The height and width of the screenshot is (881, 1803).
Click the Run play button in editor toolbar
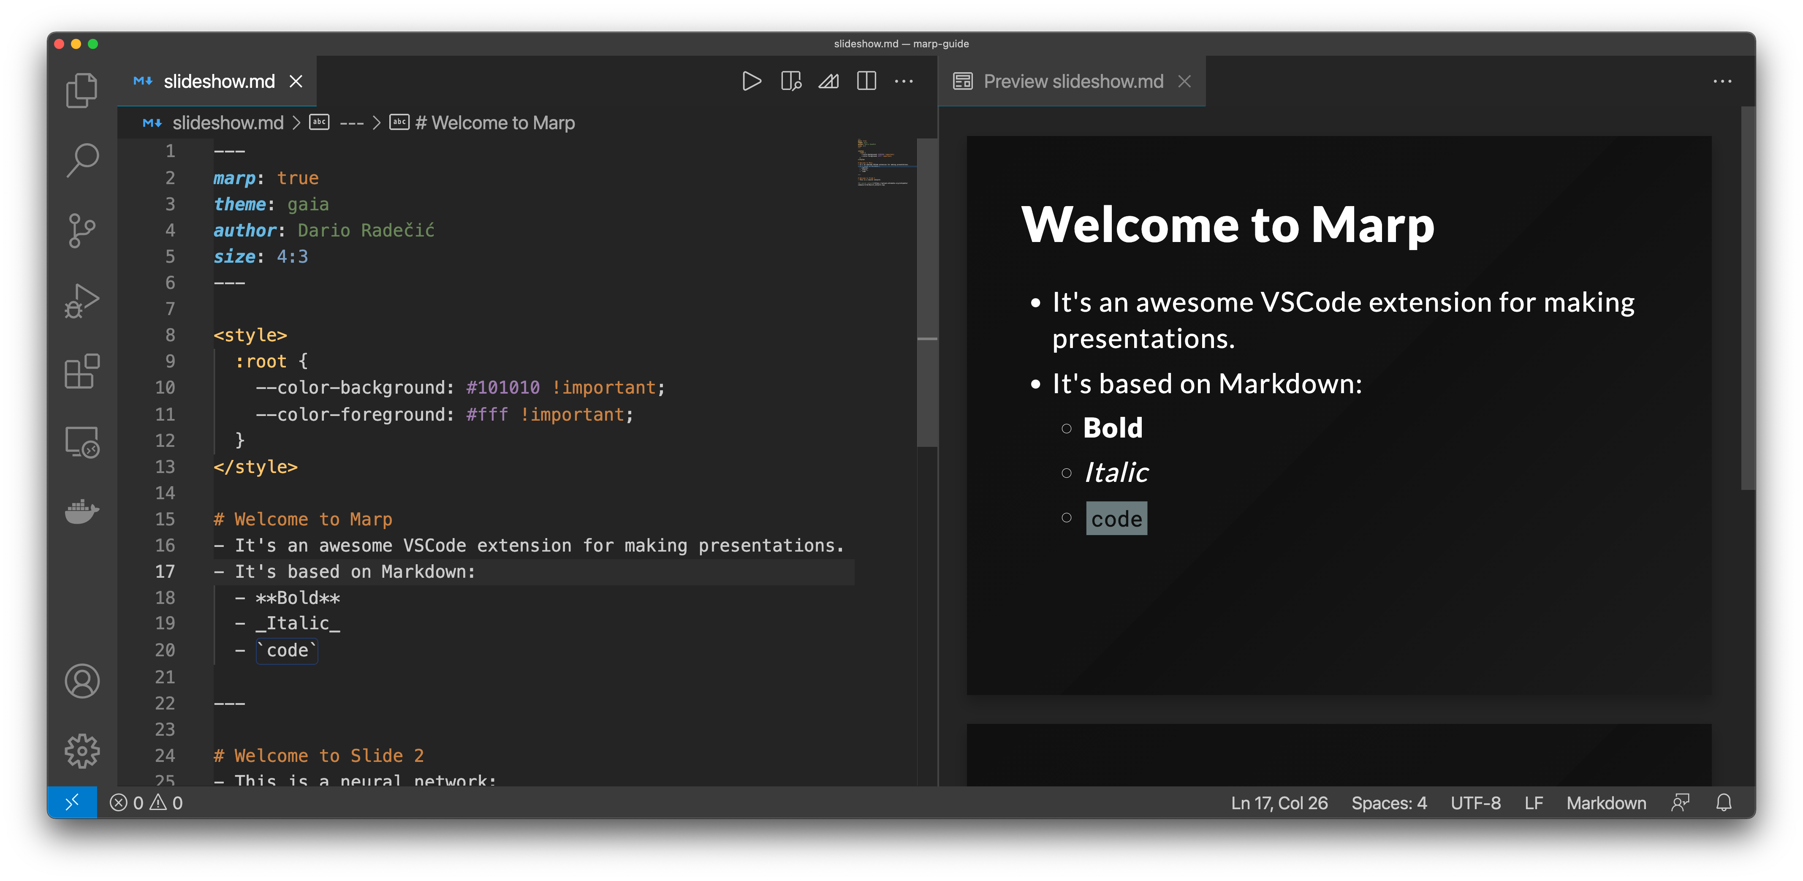(x=752, y=81)
